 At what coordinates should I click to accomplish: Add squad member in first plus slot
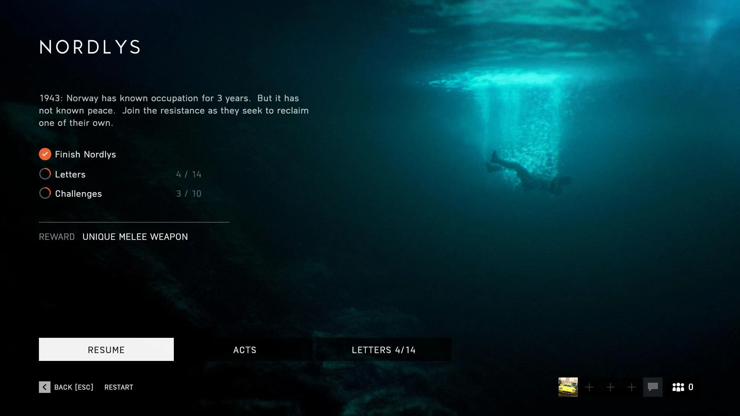click(589, 387)
